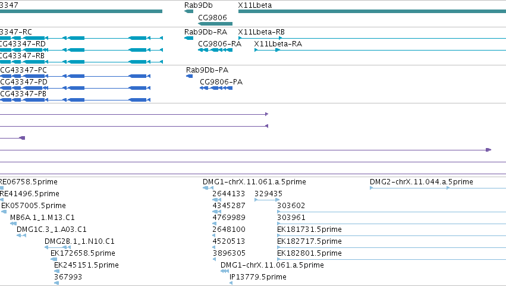Open the EK181731.5prime EST label
The width and height of the screenshot is (506, 286).
[309, 229]
